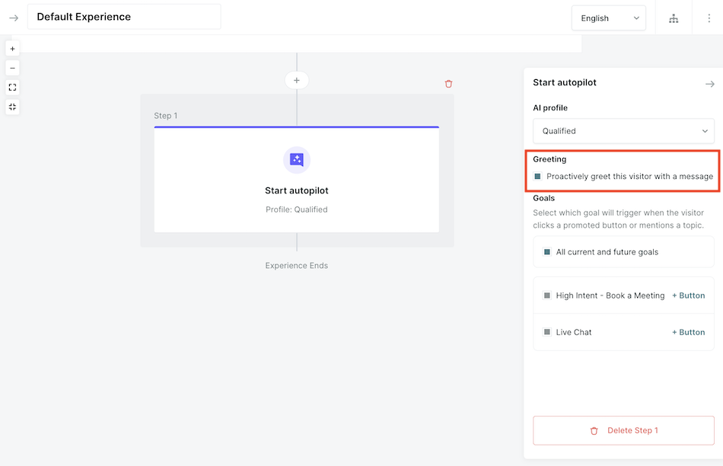Check High Intent - Book a Meeting goal
Viewport: 723px width, 466px height.
tap(547, 295)
